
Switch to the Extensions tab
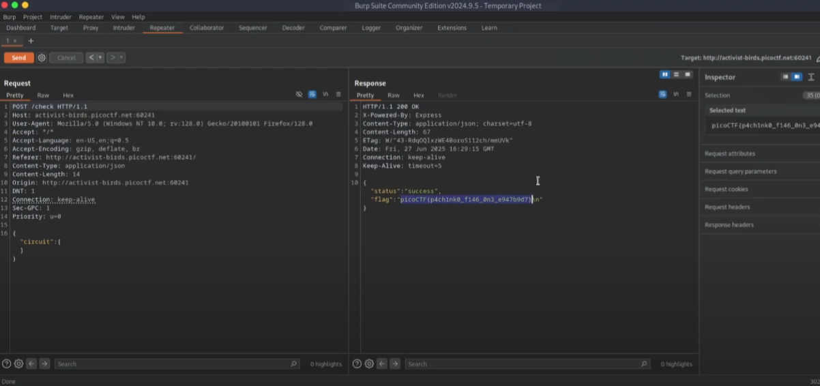tap(452, 28)
